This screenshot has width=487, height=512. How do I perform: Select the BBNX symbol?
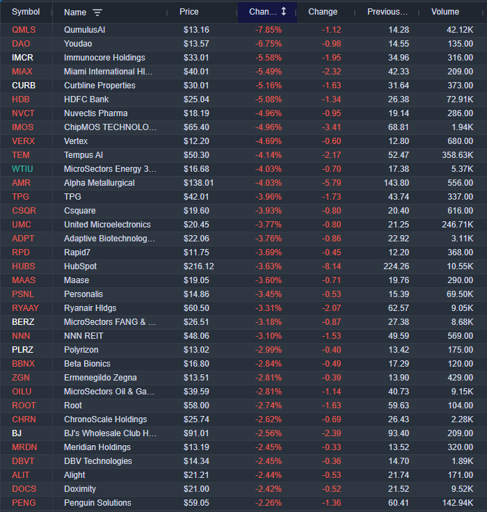coord(23,364)
